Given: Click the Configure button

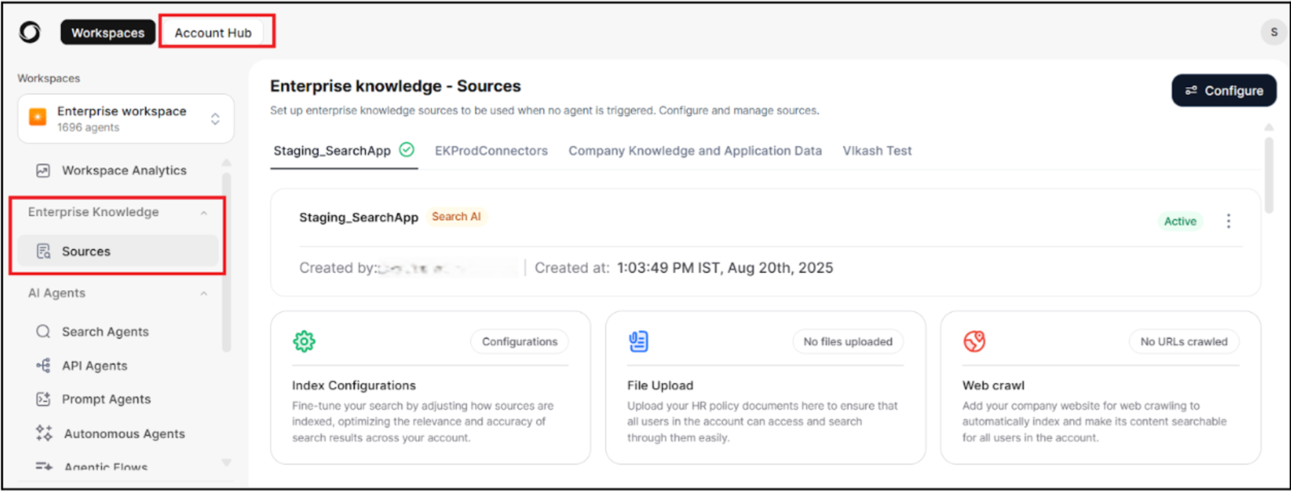Looking at the screenshot, I should [1224, 91].
